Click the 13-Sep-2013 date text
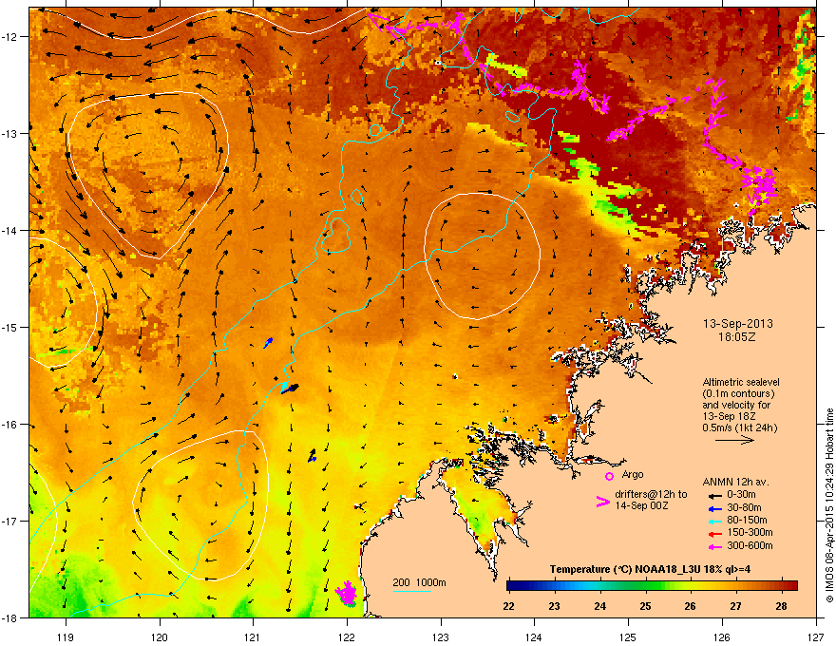 click(x=737, y=324)
